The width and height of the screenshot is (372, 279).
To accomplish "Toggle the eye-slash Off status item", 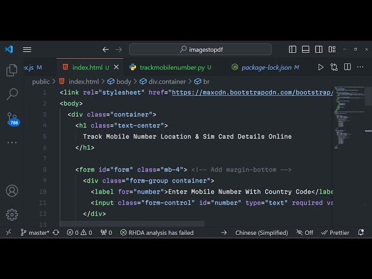I will pos(305,233).
